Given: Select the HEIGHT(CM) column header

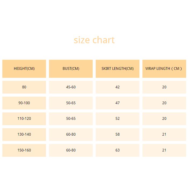Looking at the screenshot, I should pos(24,69).
